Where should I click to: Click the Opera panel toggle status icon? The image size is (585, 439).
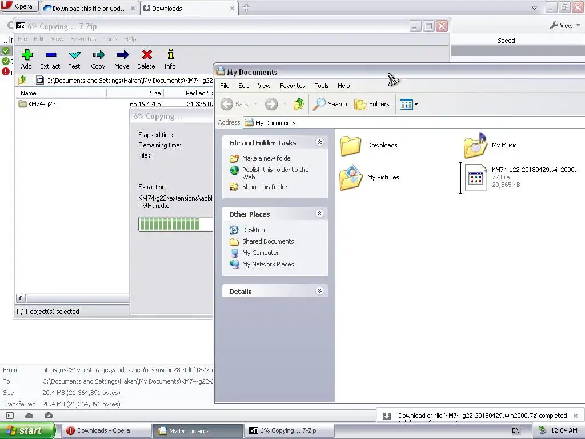click(10, 416)
